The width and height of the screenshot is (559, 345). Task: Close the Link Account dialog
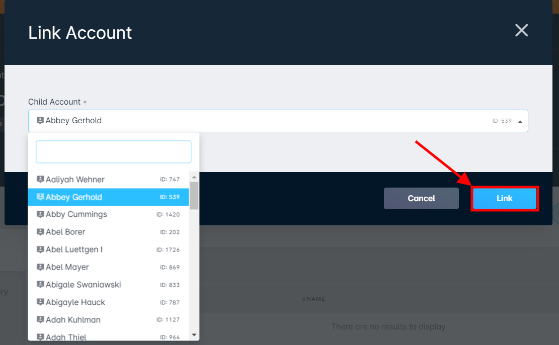click(x=521, y=30)
